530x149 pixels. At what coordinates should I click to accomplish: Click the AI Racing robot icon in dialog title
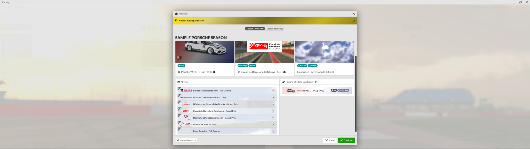pyautogui.click(x=176, y=14)
